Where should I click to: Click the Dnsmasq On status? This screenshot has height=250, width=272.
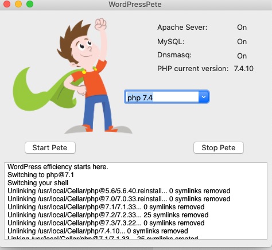pyautogui.click(x=242, y=56)
